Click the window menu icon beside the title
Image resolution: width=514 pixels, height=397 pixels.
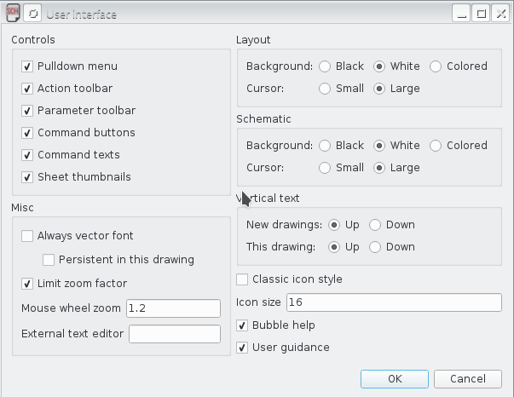coord(32,14)
